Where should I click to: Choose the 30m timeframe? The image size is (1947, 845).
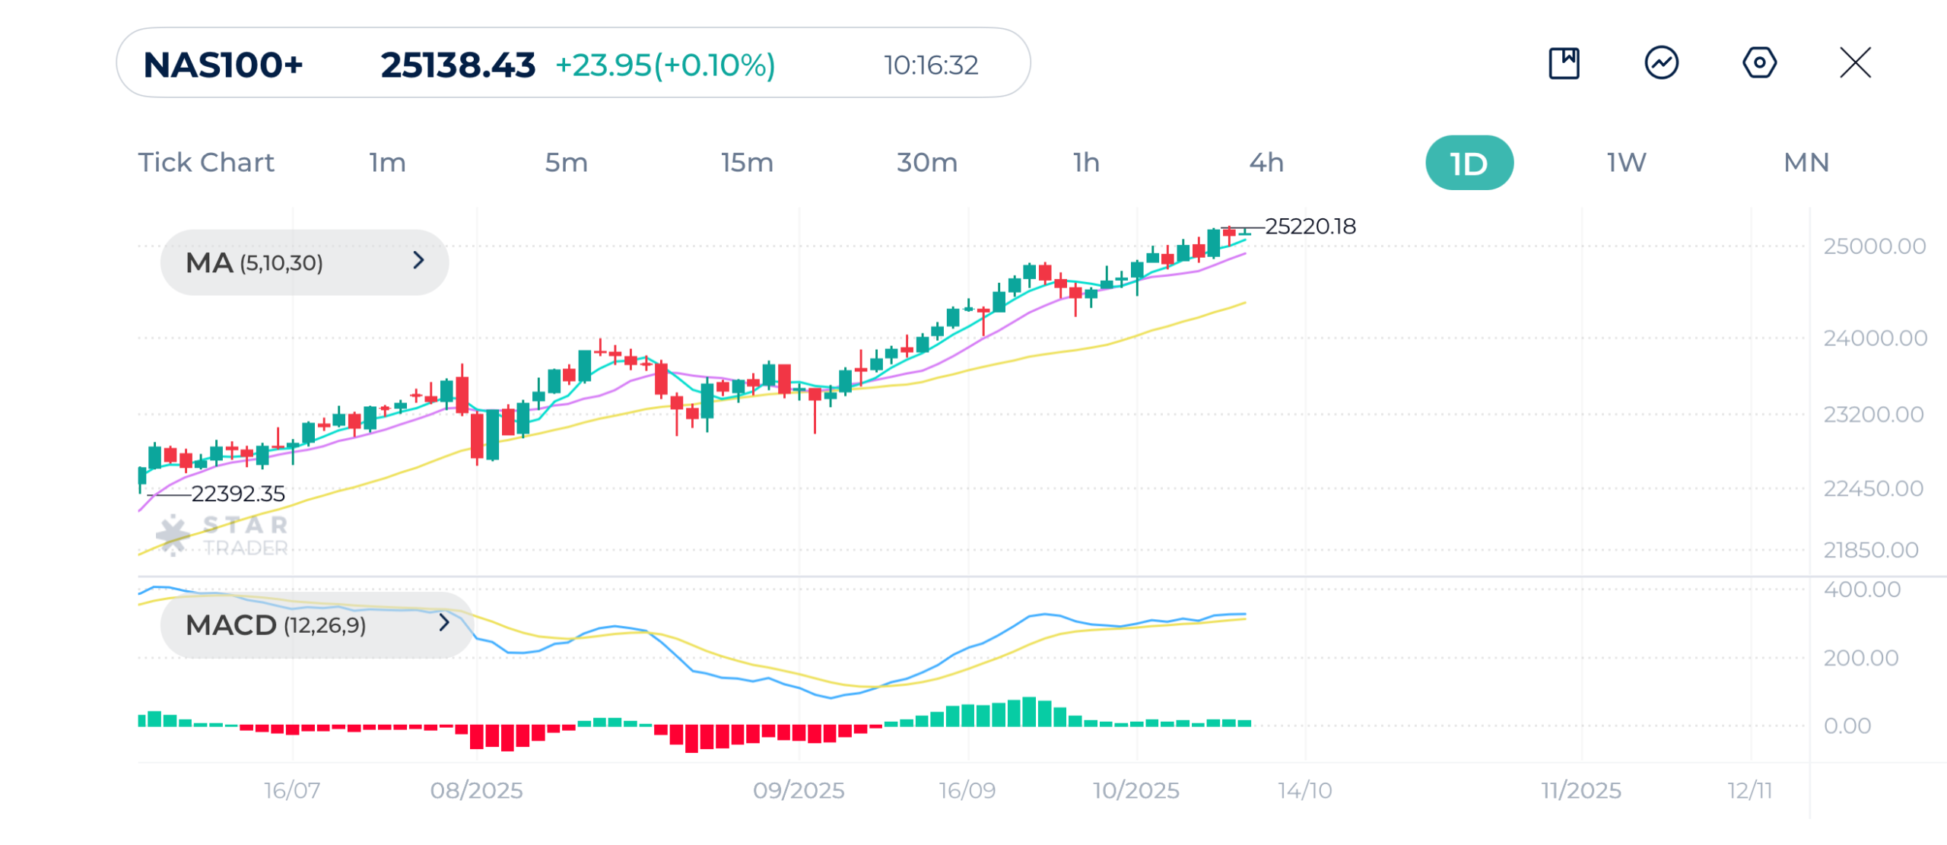click(926, 163)
